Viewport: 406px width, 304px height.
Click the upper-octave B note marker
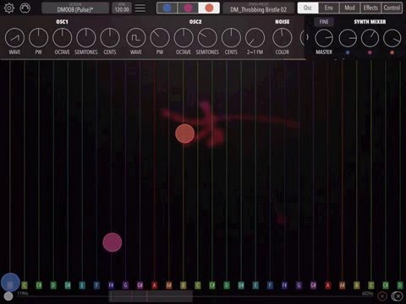[x=357, y=285]
